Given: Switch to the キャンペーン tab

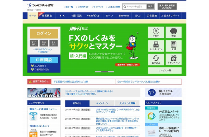Looking at the screenshot, I should (102, 103).
